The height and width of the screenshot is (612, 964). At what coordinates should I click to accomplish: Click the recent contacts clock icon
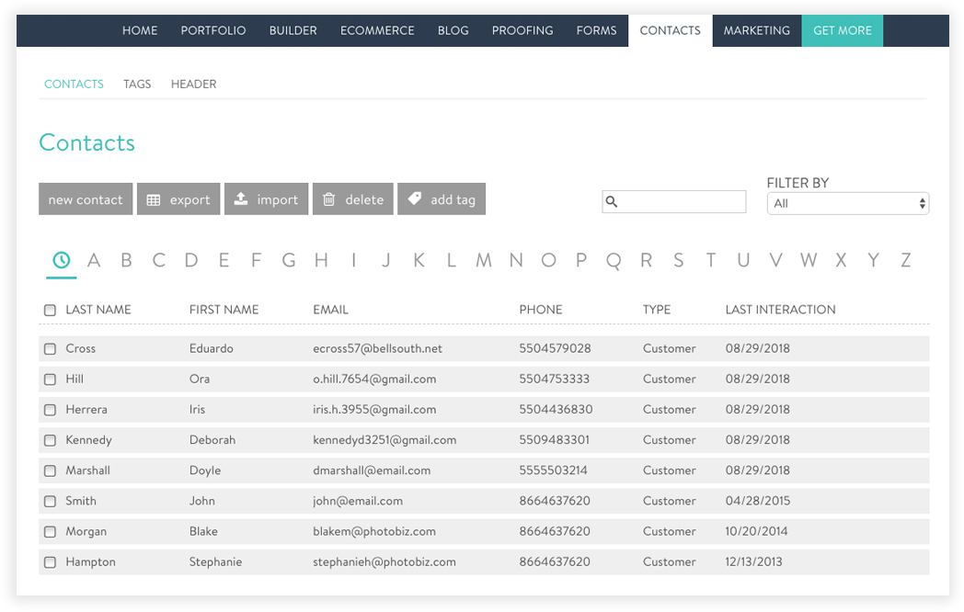point(61,260)
